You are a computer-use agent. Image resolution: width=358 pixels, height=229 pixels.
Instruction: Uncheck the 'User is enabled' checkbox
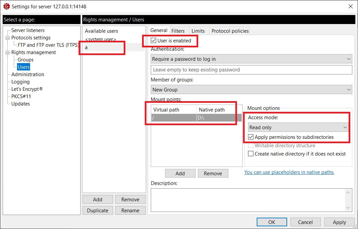click(154, 41)
